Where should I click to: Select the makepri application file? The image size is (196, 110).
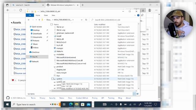pyautogui.click(x=60, y=48)
